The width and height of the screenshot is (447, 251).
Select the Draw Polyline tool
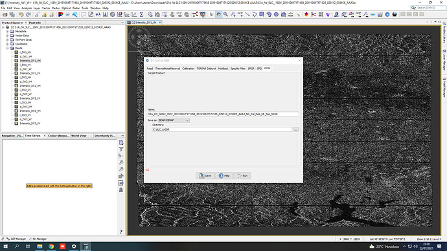(255, 14)
